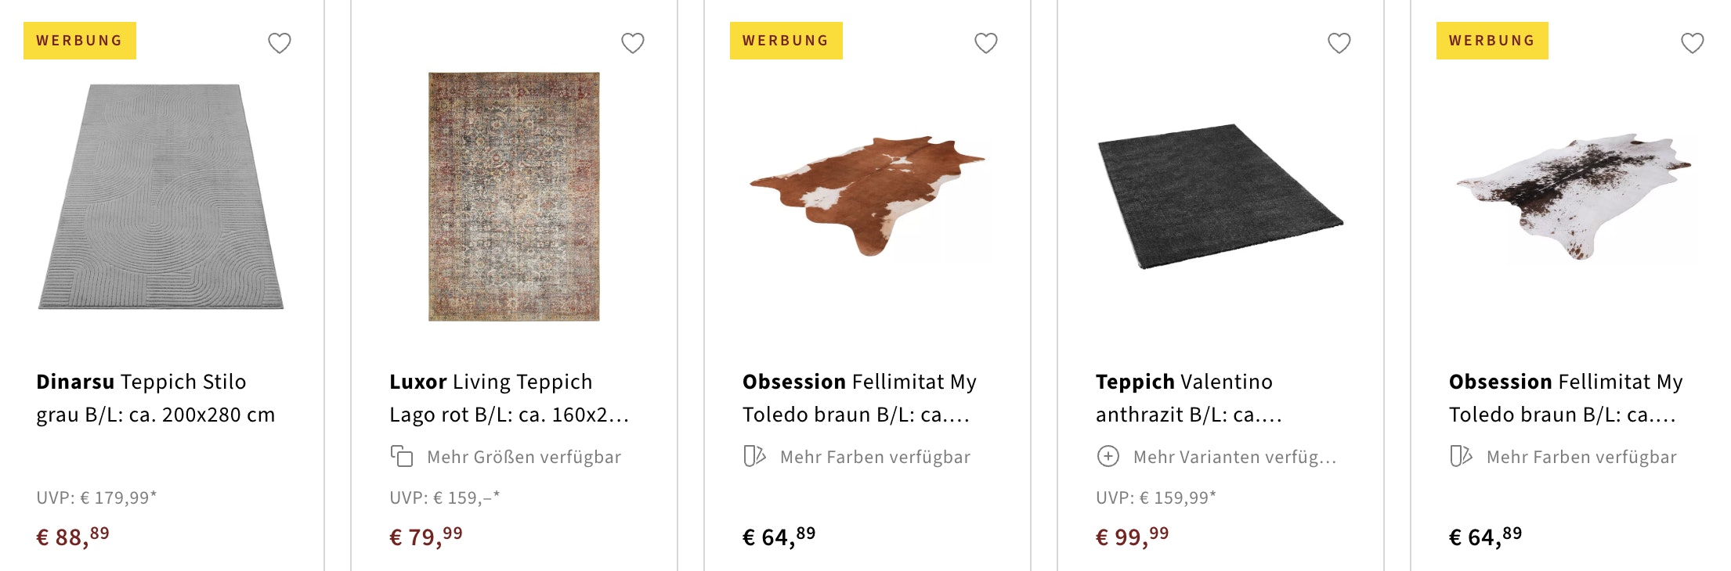Save the white speckled cowhide rug to favorites

(x=1693, y=43)
